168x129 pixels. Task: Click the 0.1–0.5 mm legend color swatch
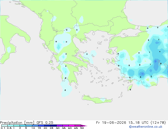5,126
